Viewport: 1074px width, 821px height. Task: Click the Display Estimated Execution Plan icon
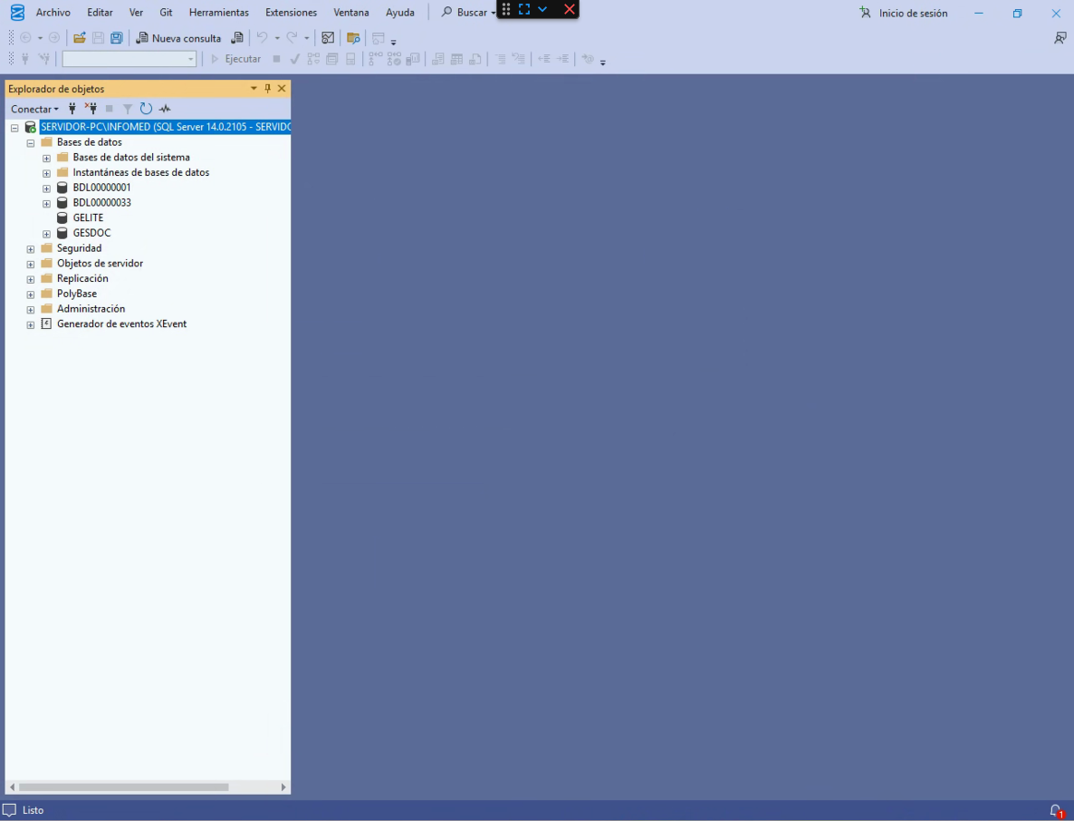[313, 59]
